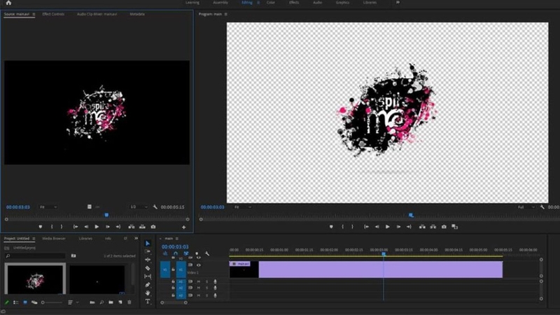Add marker in timeline header

coord(197,253)
